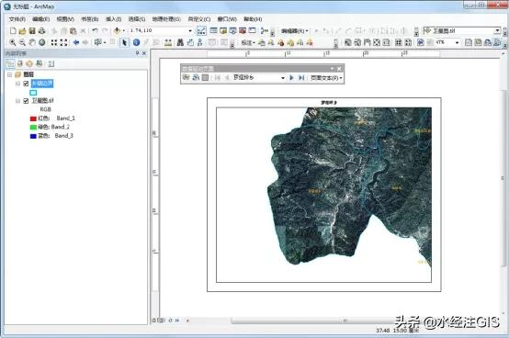
Task: Click the green Band_2 color swatch
Action: click(33, 128)
